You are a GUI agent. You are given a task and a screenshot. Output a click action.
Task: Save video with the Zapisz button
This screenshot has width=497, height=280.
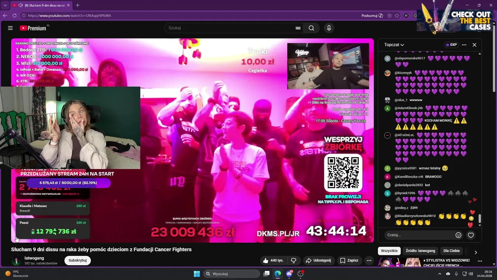[349, 260]
